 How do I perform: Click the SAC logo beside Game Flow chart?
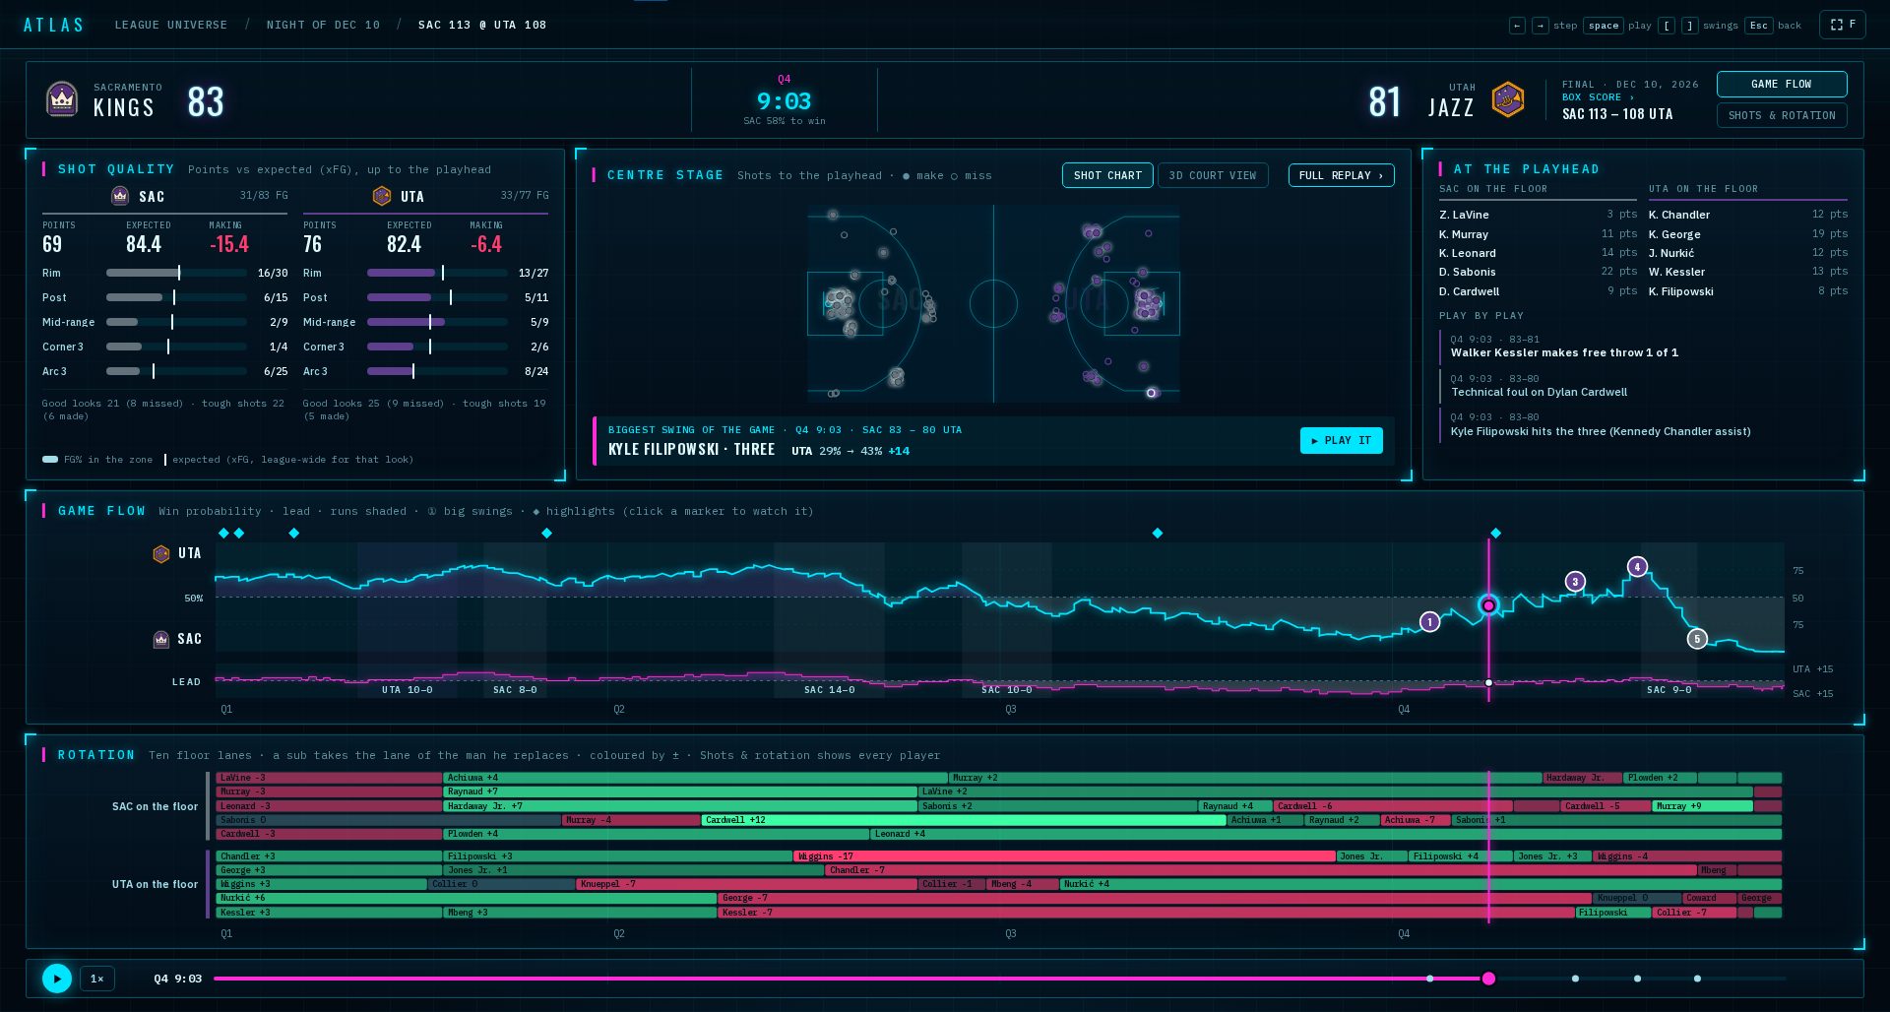[x=161, y=639]
